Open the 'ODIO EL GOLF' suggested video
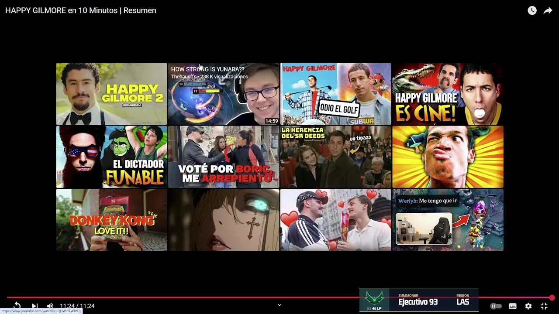The image size is (559, 314). [x=336, y=94]
